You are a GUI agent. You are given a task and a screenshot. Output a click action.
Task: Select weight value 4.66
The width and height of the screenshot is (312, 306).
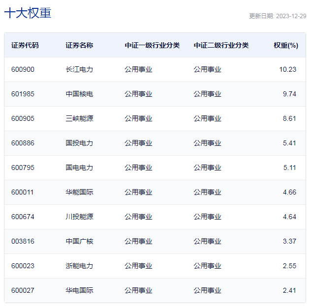click(x=289, y=192)
